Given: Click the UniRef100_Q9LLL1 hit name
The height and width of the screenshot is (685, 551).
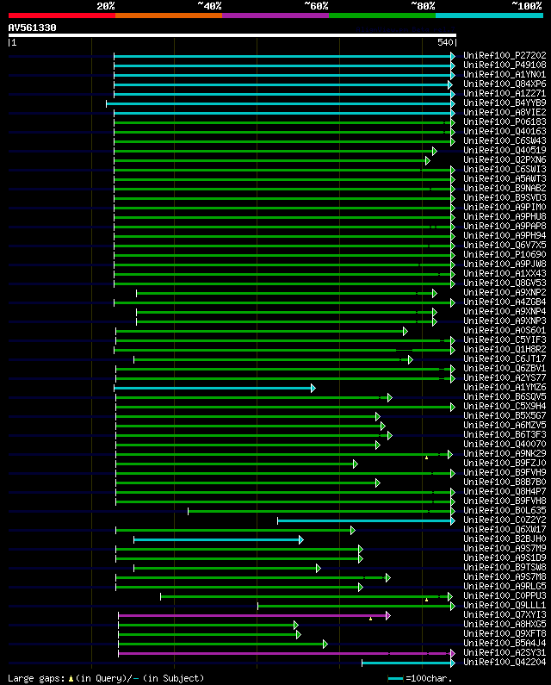Looking at the screenshot, I should point(505,606).
